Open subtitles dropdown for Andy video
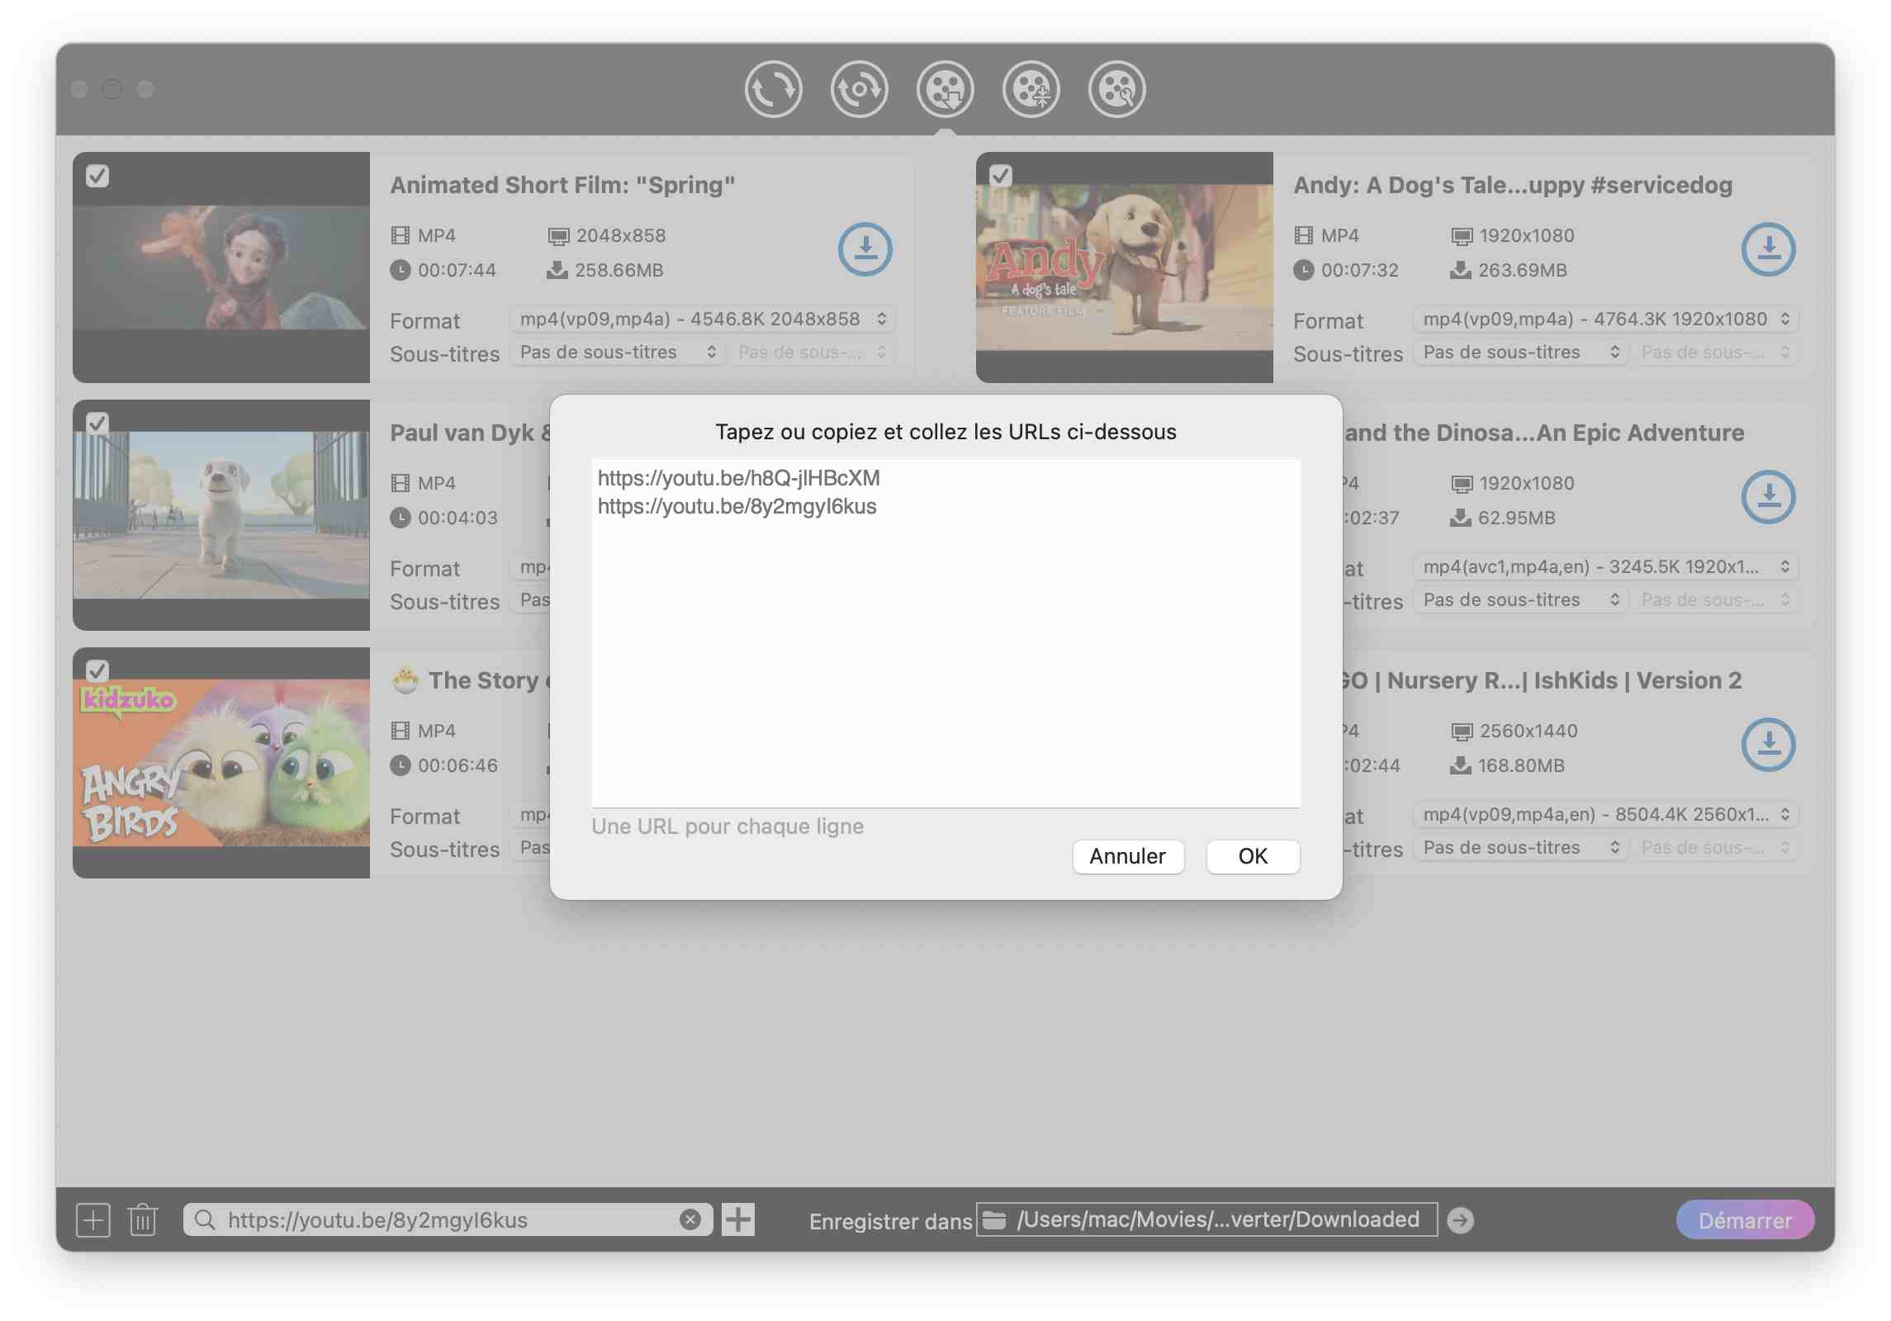The image size is (1891, 1321). tap(1521, 352)
